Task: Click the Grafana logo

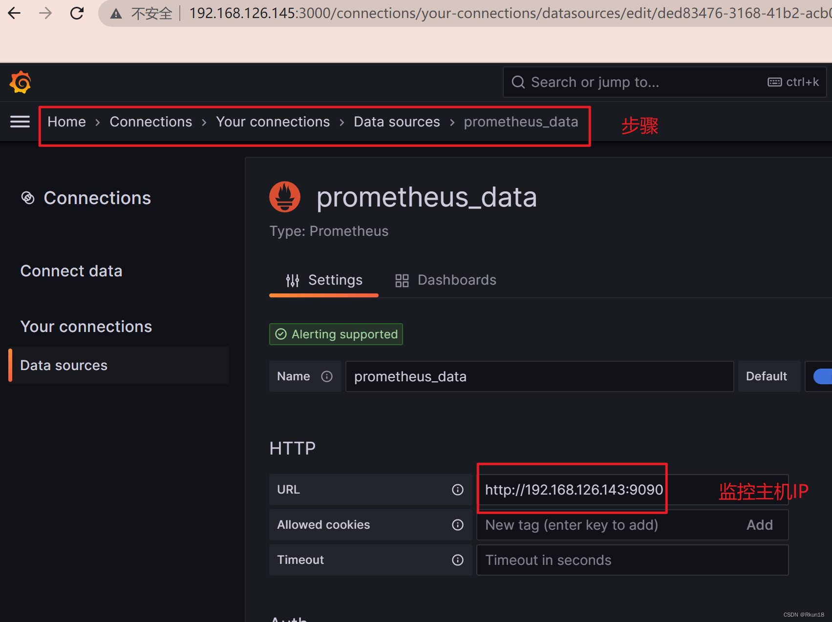Action: [x=20, y=82]
